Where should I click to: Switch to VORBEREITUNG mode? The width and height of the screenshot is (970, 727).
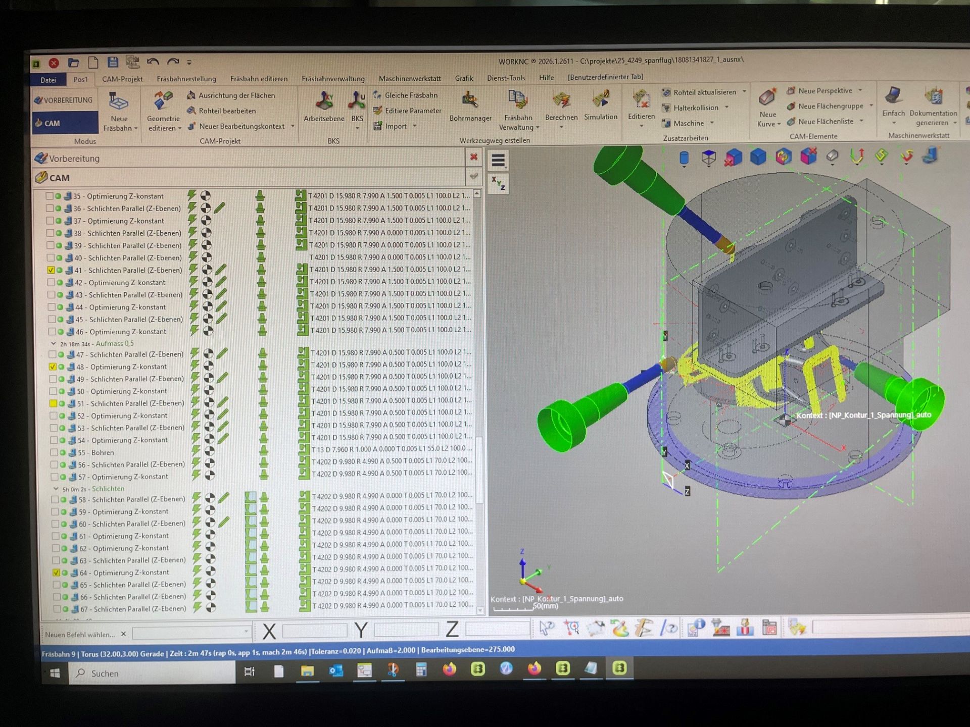(x=65, y=100)
